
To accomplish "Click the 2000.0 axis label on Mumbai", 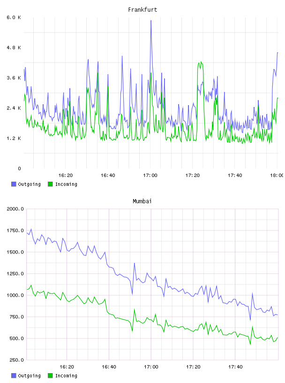I will pyautogui.click(x=15, y=209).
